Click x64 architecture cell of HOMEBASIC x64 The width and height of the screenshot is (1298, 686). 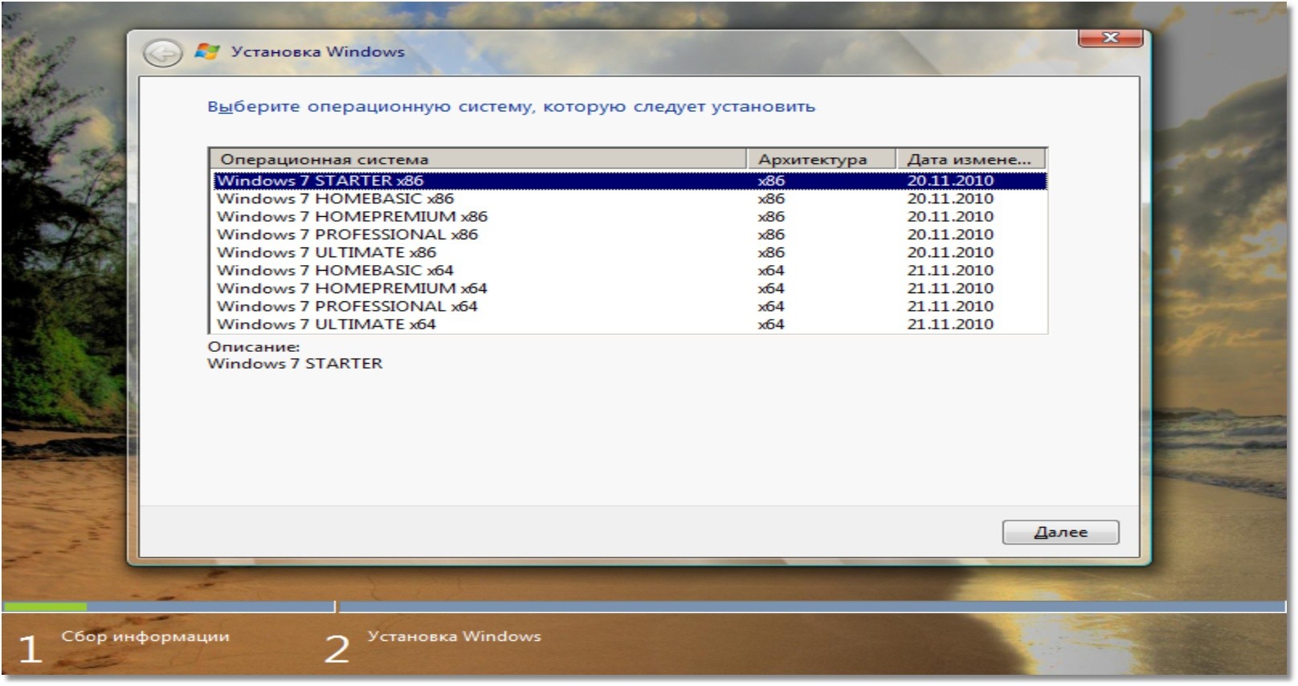click(771, 270)
